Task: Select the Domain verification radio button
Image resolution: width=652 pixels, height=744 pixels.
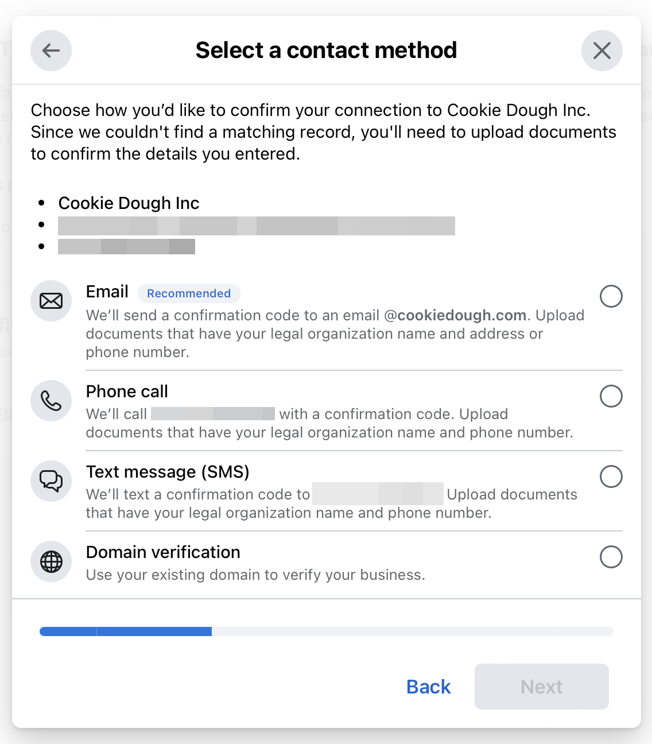Action: point(611,557)
